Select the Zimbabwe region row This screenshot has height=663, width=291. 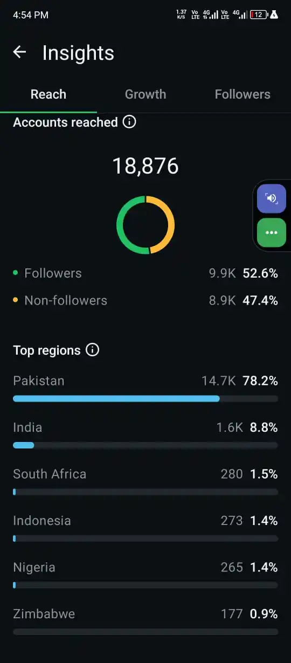pos(145,621)
